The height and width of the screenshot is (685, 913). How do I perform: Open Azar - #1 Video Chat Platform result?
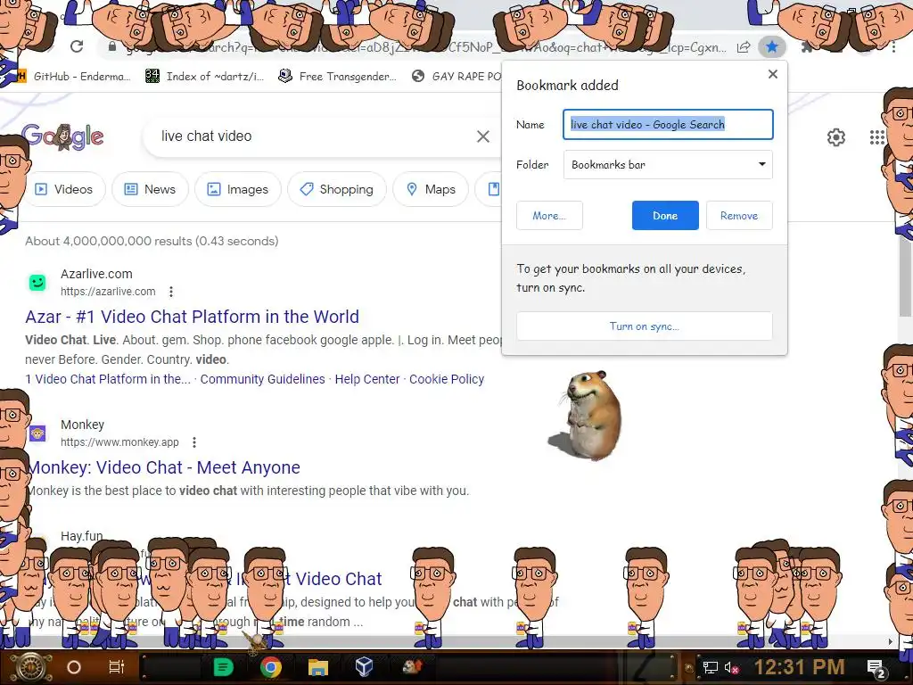coord(193,317)
